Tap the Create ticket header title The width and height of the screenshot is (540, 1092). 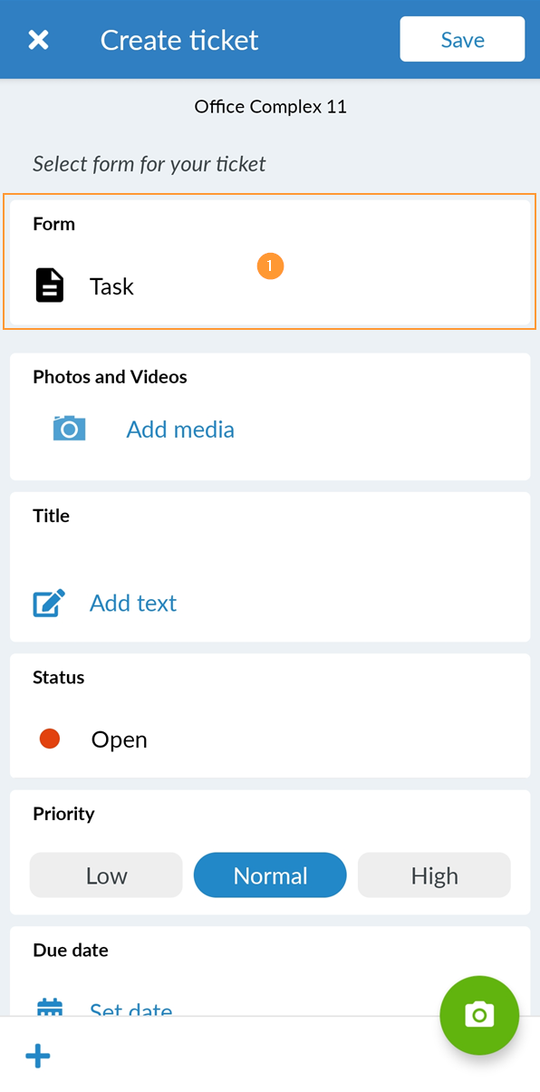179,40
